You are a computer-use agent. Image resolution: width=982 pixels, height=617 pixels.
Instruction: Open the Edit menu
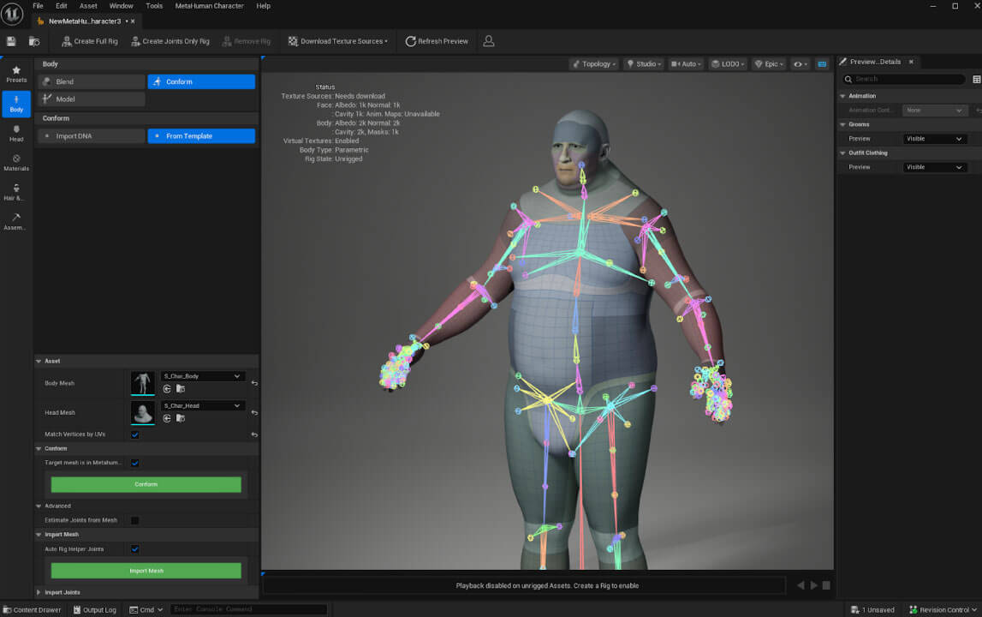[62, 6]
